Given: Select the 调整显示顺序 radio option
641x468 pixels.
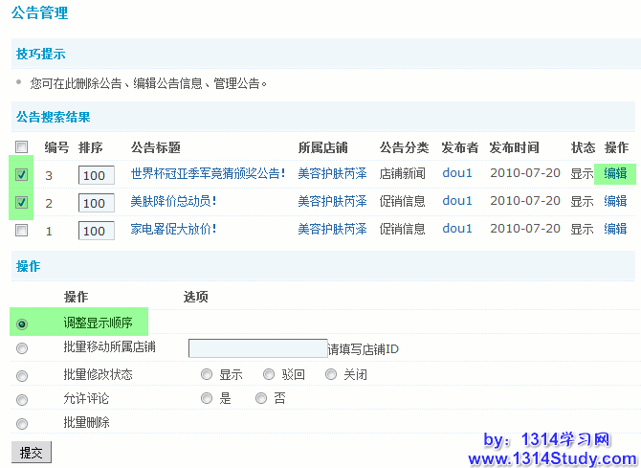Looking at the screenshot, I should click(x=22, y=324).
